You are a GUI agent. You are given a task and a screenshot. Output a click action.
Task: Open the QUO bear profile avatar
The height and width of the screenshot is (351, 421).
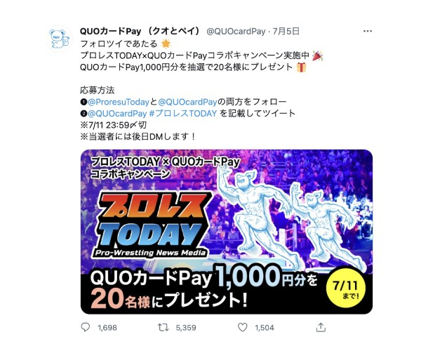pos(60,39)
